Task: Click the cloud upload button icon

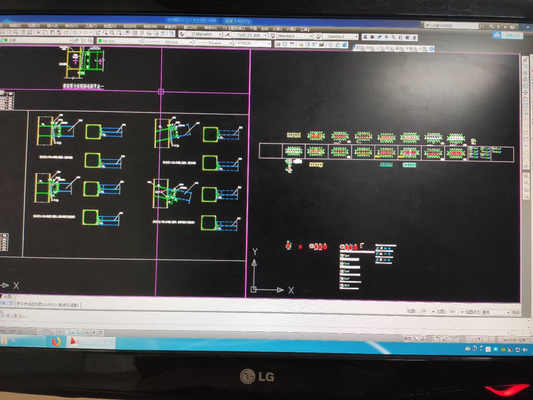Action: (497, 35)
